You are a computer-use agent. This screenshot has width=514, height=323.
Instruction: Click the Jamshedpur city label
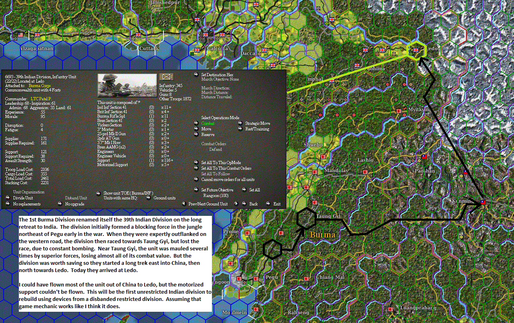(165, 3)
